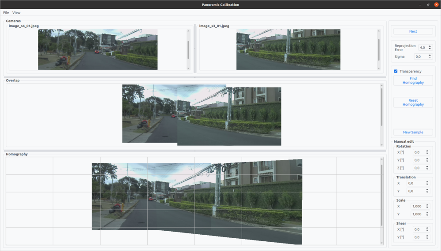Adjust the Shear X spinner arrows
The width and height of the screenshot is (441, 251).
pyautogui.click(x=427, y=229)
